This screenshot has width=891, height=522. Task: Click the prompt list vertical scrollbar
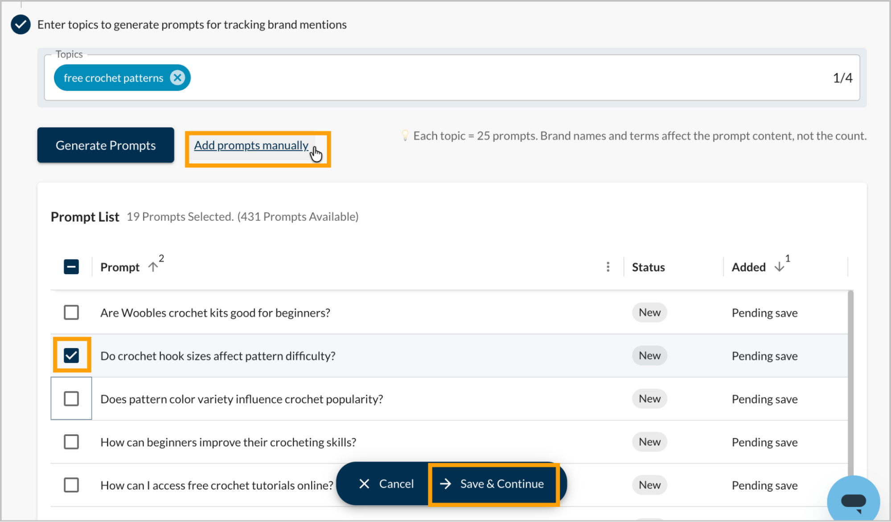pyautogui.click(x=850, y=383)
